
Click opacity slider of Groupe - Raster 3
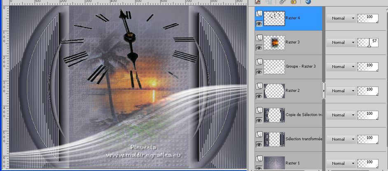pos(368,67)
